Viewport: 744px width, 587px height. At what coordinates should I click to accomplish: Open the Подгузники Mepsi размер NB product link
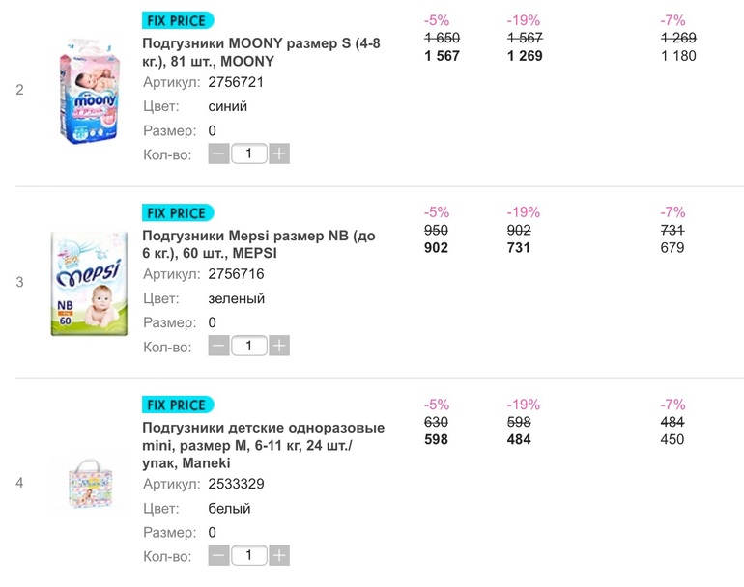coord(258,244)
